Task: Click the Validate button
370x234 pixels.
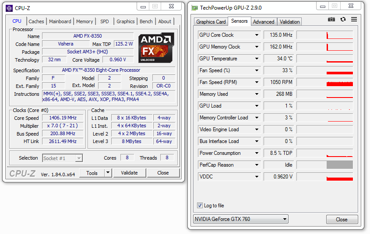Action: click(x=129, y=173)
